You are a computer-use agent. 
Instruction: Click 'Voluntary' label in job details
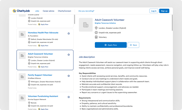(103, 37)
